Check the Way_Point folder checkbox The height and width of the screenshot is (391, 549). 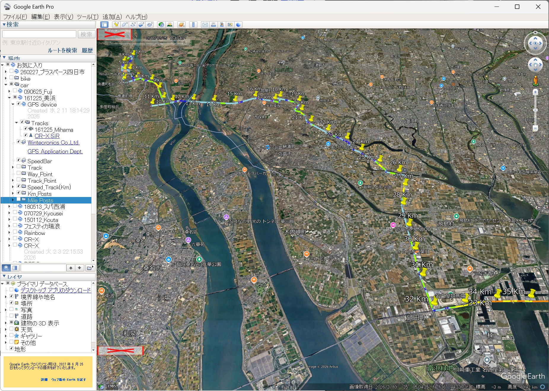click(x=18, y=174)
